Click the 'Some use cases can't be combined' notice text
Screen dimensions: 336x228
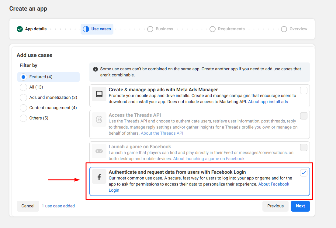pyautogui.click(x=201, y=72)
